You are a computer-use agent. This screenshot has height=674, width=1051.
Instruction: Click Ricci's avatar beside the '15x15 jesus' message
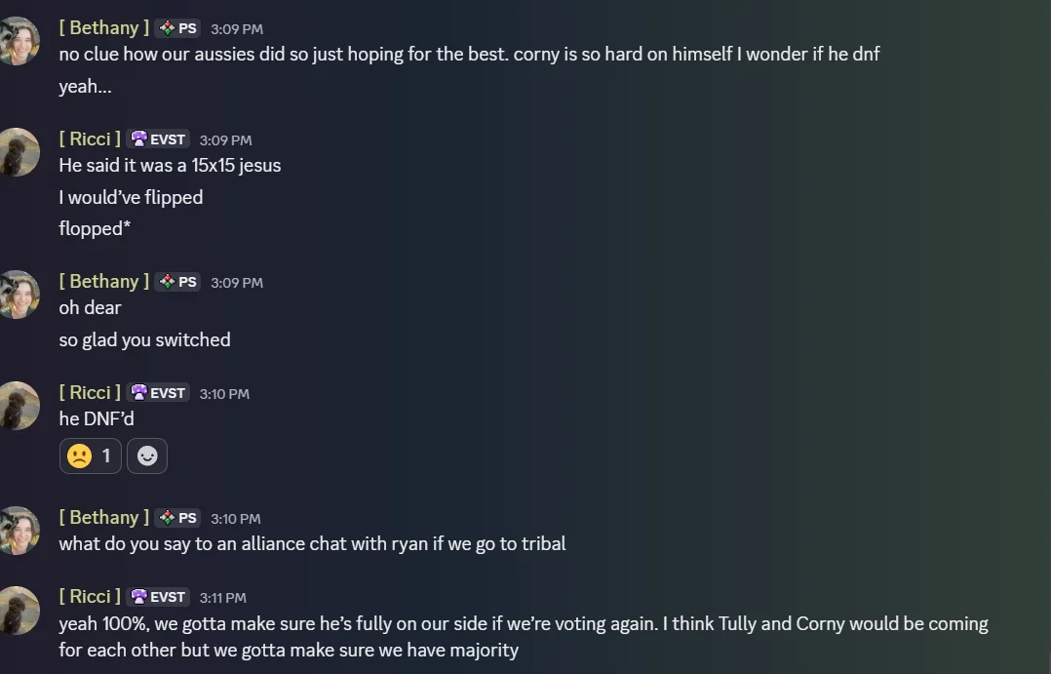[19, 152]
